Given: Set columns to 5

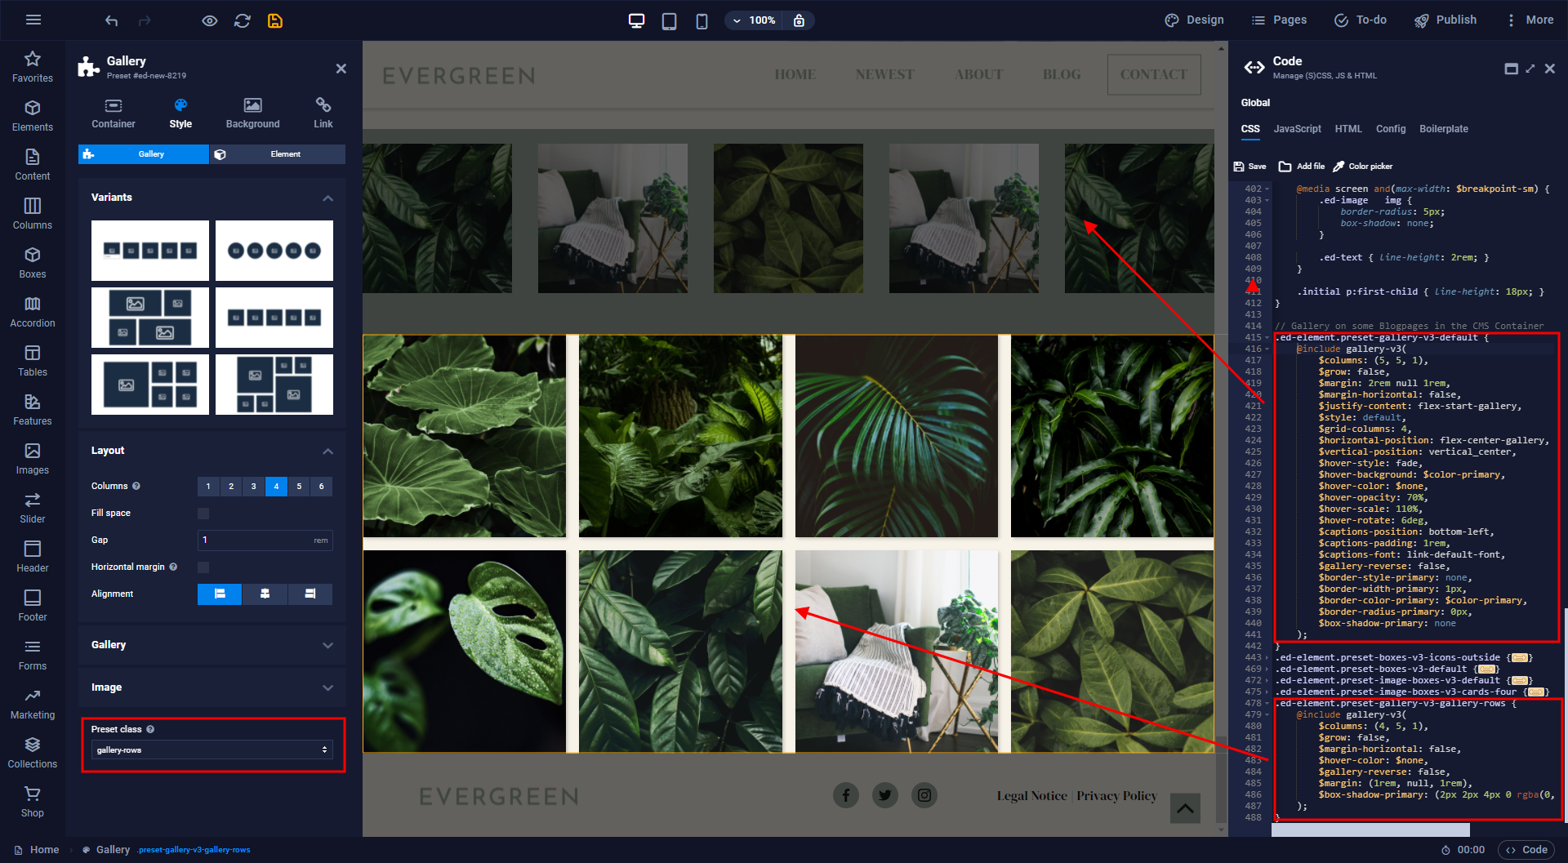Looking at the screenshot, I should 299,487.
